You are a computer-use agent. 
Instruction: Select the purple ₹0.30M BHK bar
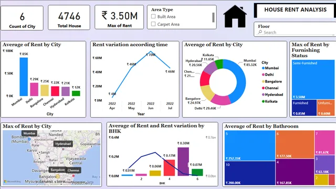pyautogui.click(x=183, y=162)
